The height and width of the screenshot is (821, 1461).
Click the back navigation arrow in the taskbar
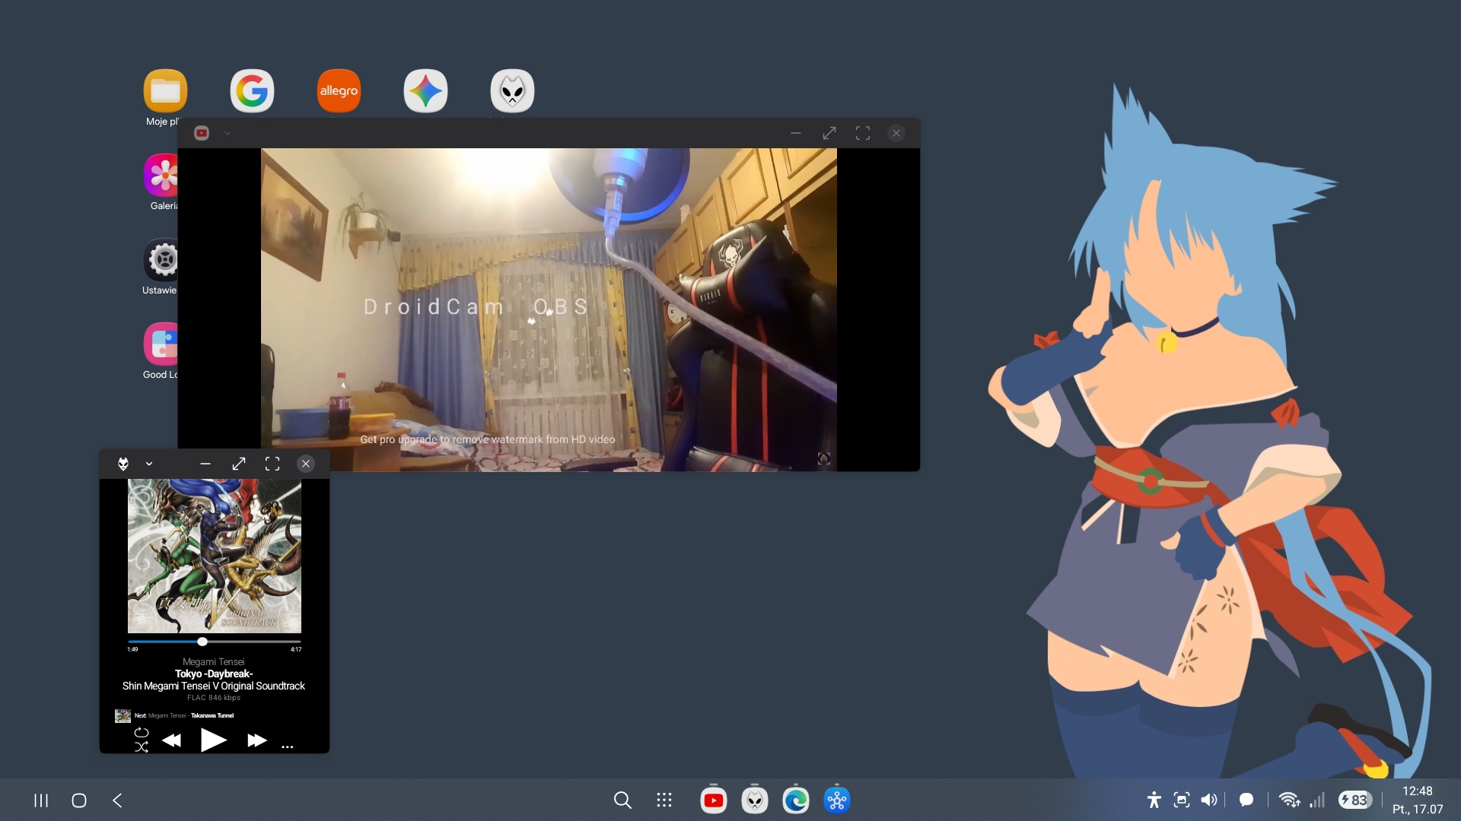[x=117, y=800]
